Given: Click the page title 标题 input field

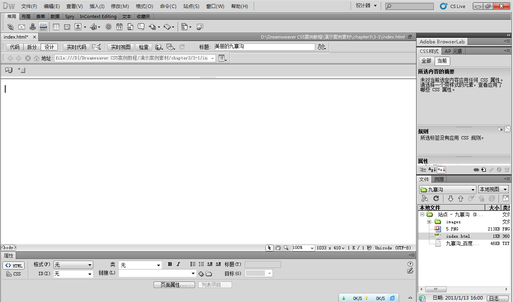Looking at the screenshot, I should pyautogui.click(x=264, y=47).
